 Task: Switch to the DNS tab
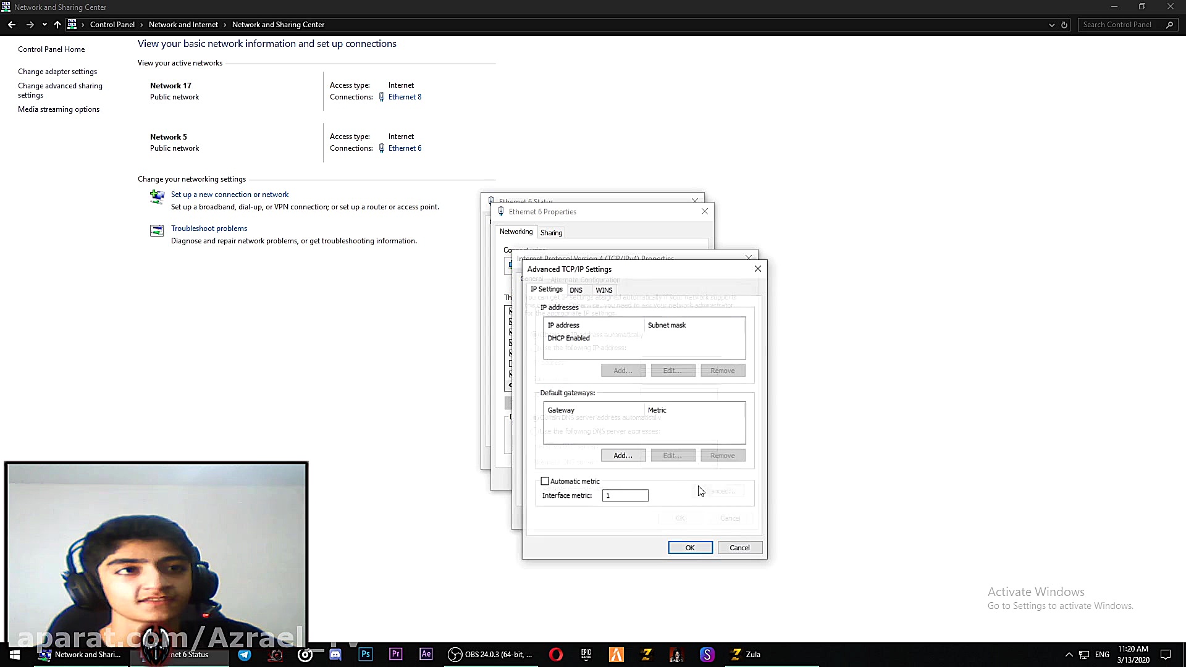point(576,290)
